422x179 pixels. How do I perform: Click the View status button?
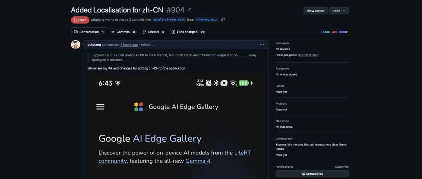315,11
